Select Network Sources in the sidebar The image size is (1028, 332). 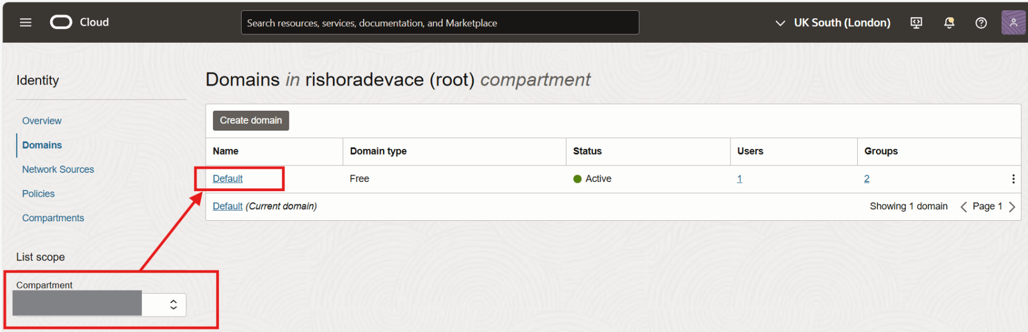coord(58,169)
